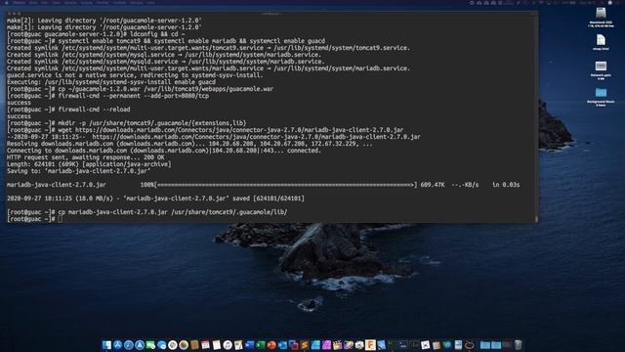Viewport: 625px width, 352px height.
Task: Launch the App Store dock icon
Action: (x=117, y=345)
